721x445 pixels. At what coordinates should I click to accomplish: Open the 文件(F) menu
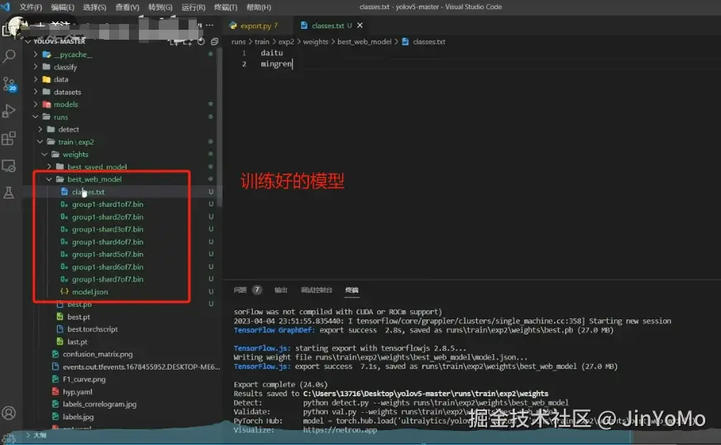click(31, 7)
